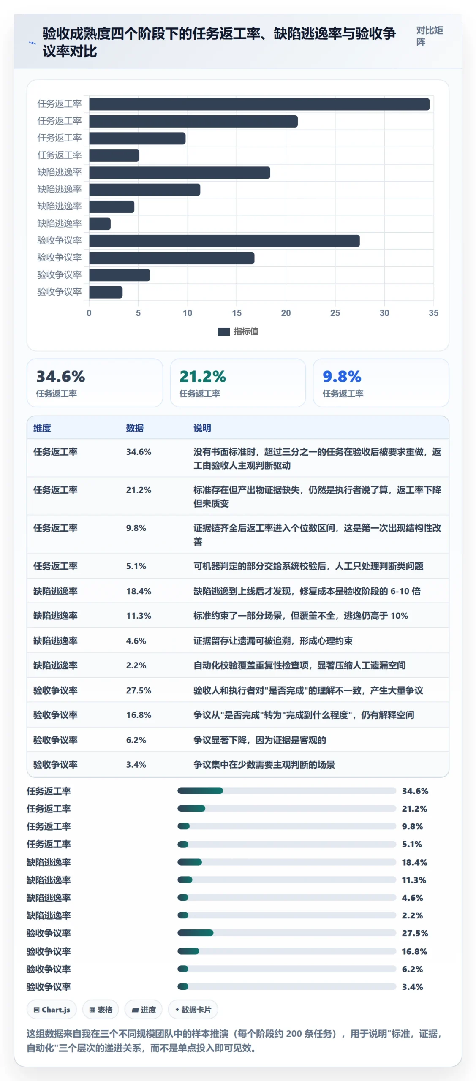This screenshot has width=476, height=1081.
Task: Click table description starting 证据链齐全后返工率
Action: pos(317,535)
